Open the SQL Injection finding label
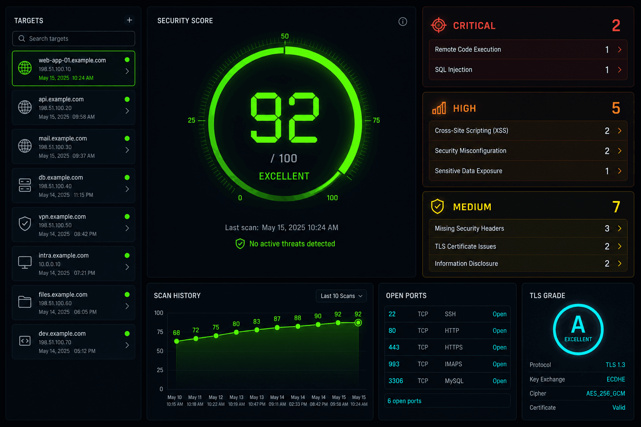The width and height of the screenshot is (641, 427). pyautogui.click(x=454, y=70)
